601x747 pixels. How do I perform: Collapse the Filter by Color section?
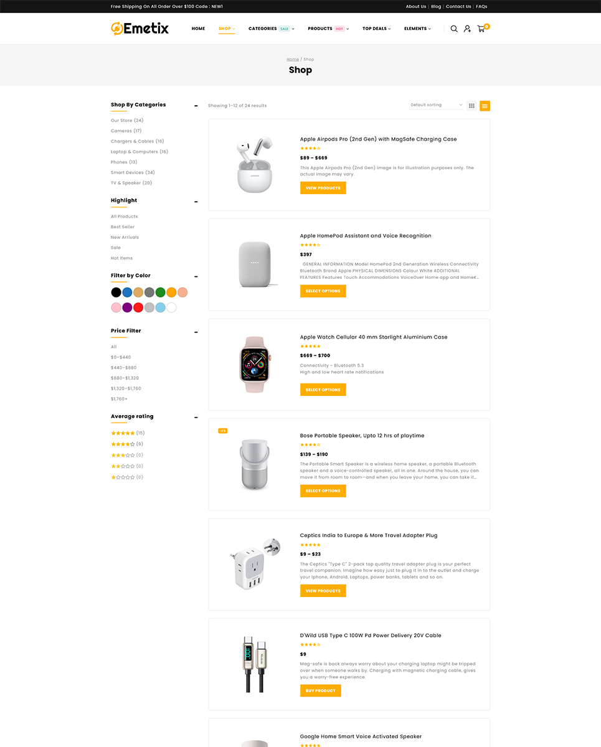pos(196,276)
